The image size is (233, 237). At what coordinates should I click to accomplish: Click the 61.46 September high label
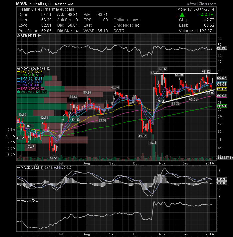tap(115, 87)
